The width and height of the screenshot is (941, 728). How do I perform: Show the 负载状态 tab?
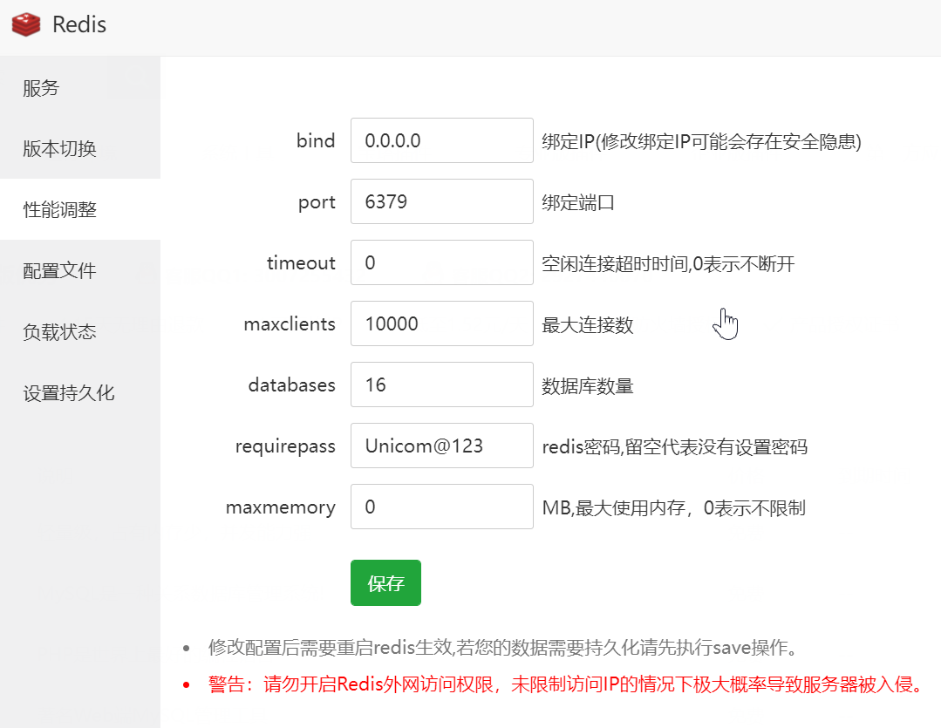pyautogui.click(x=80, y=332)
